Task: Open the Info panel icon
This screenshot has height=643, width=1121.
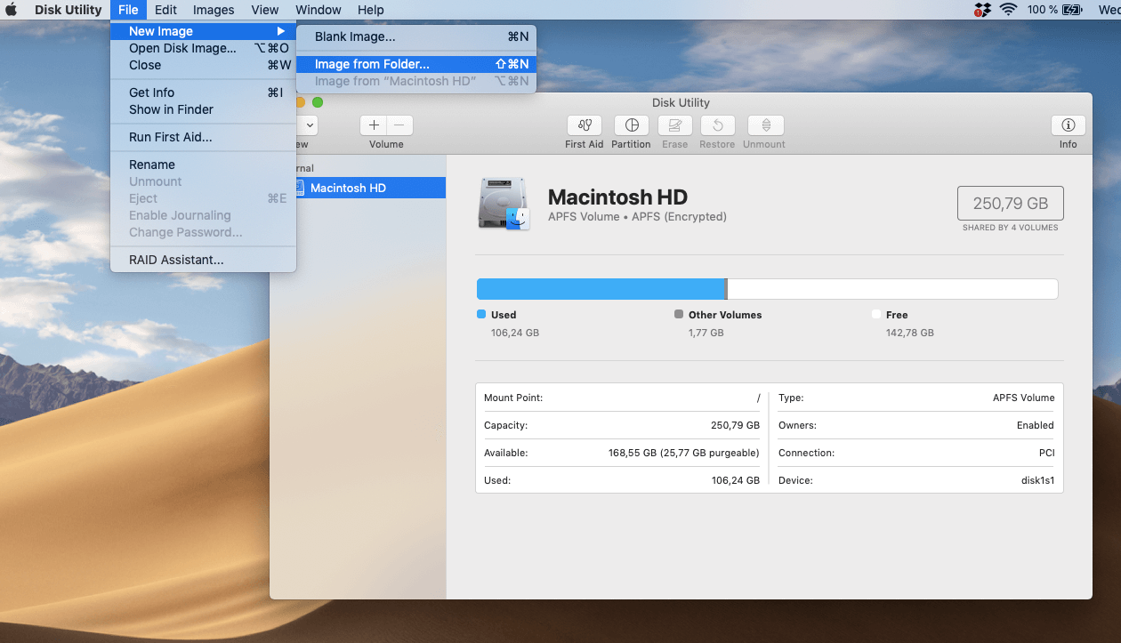Action: [x=1068, y=125]
